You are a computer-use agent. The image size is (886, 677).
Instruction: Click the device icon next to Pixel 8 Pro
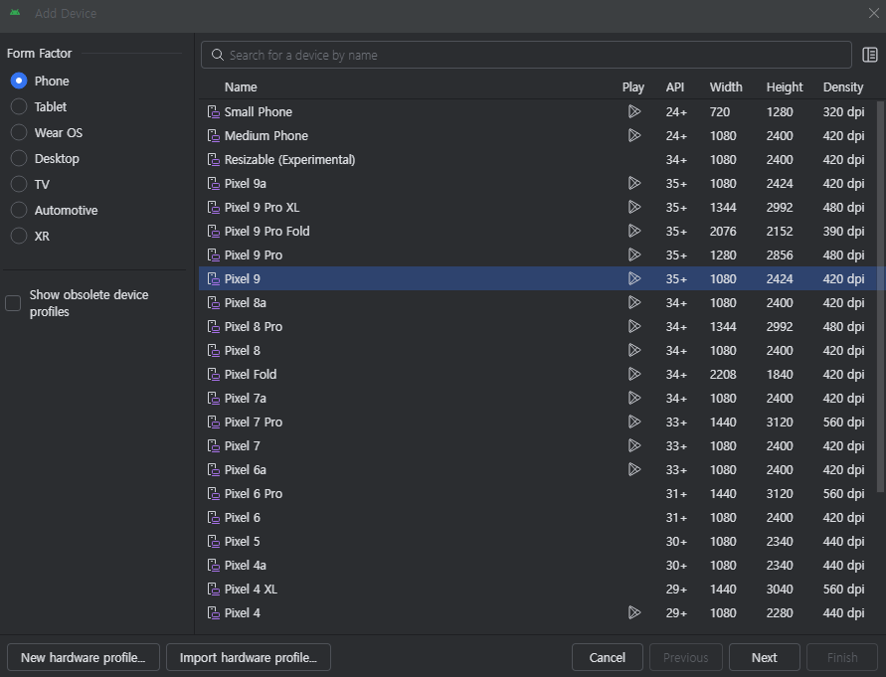(214, 327)
